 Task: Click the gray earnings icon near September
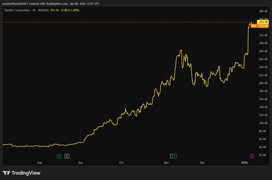[x=67, y=156]
